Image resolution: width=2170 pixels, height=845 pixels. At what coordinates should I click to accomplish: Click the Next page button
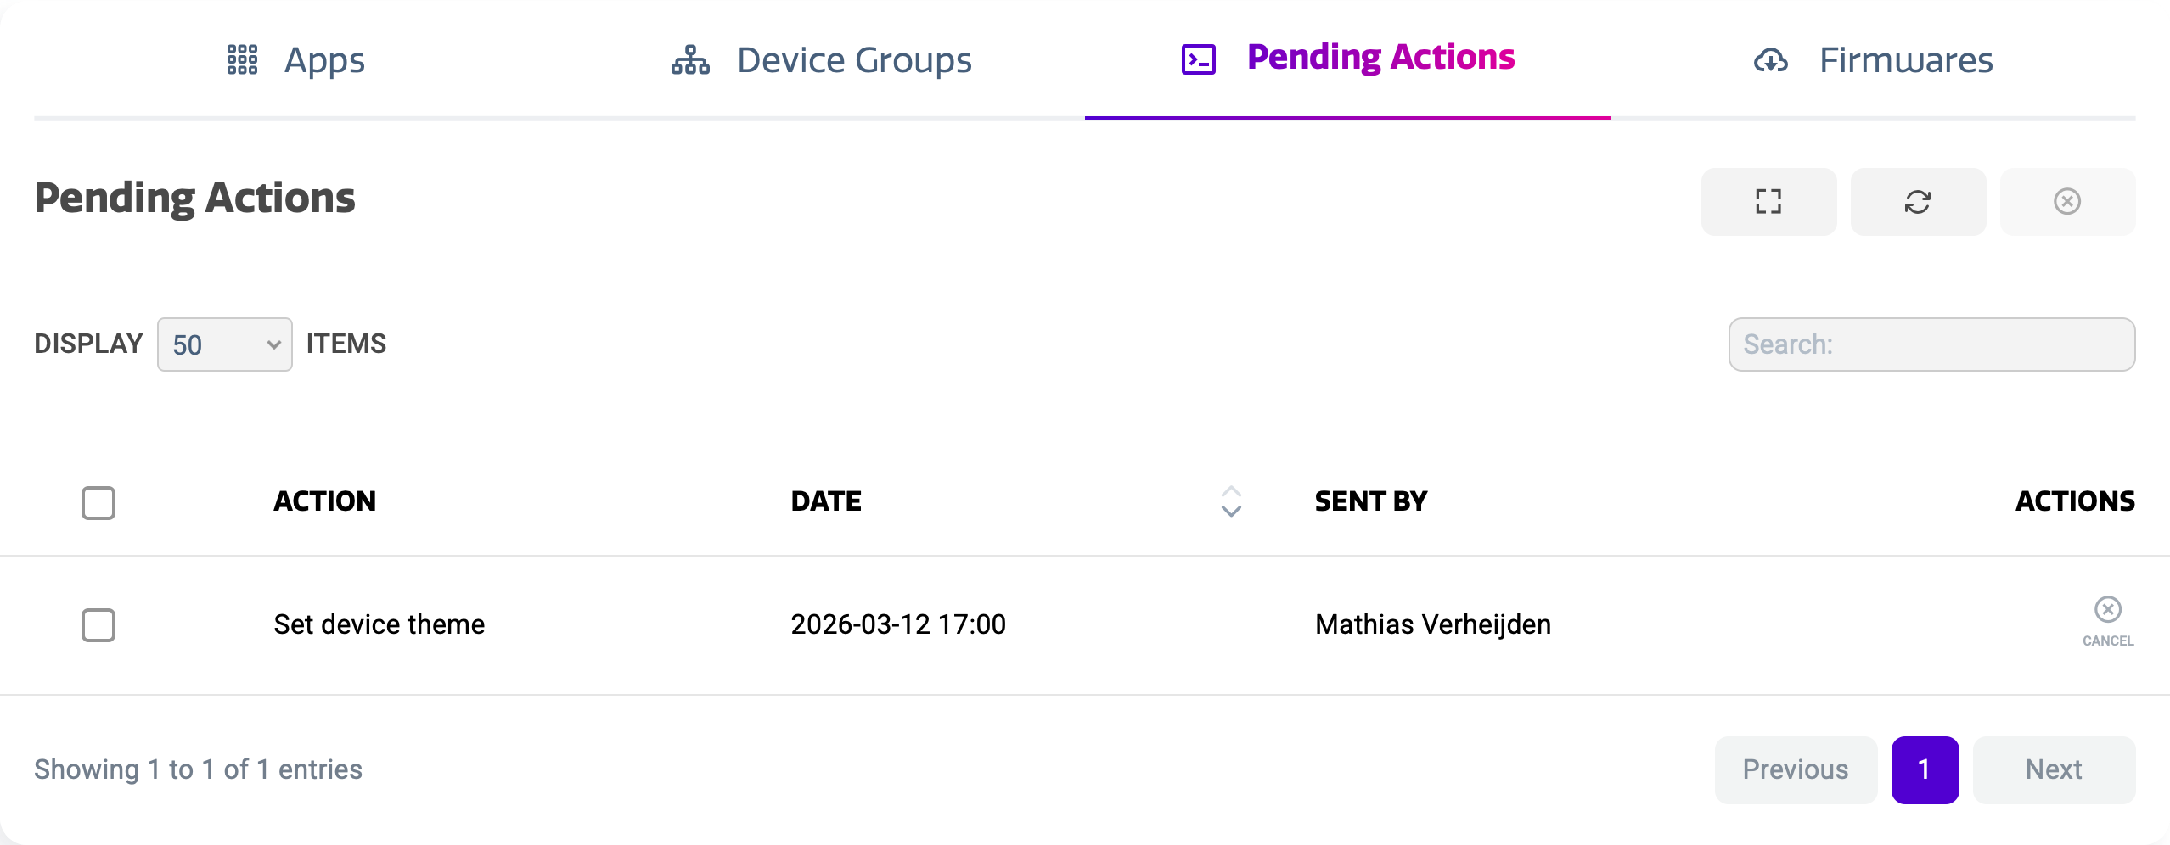(x=2054, y=769)
